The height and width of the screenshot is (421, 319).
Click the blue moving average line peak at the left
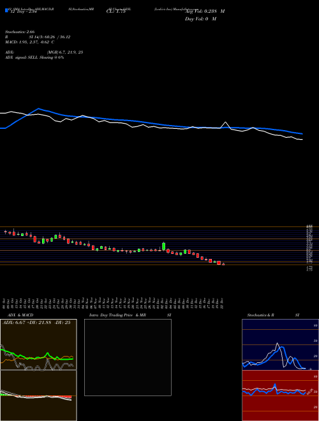(x=39, y=108)
